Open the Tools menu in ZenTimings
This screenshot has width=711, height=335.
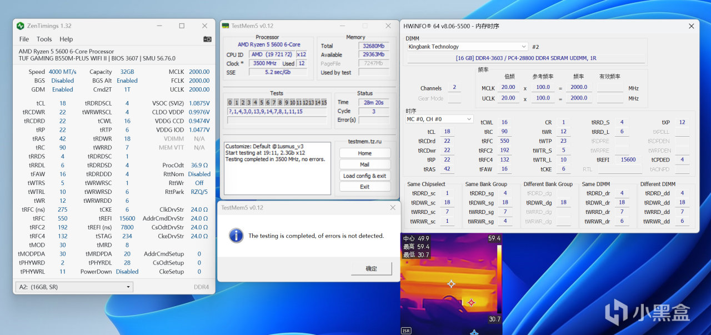click(44, 39)
